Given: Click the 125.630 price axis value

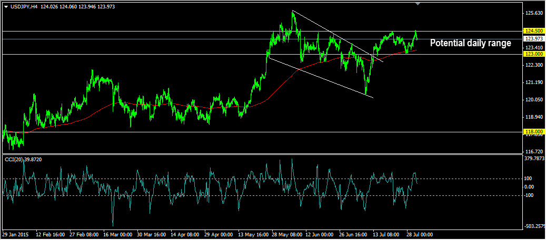Looking at the screenshot, I should 534,13.
